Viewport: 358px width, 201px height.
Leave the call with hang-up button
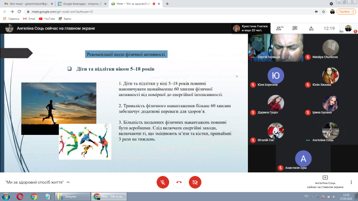(179, 182)
